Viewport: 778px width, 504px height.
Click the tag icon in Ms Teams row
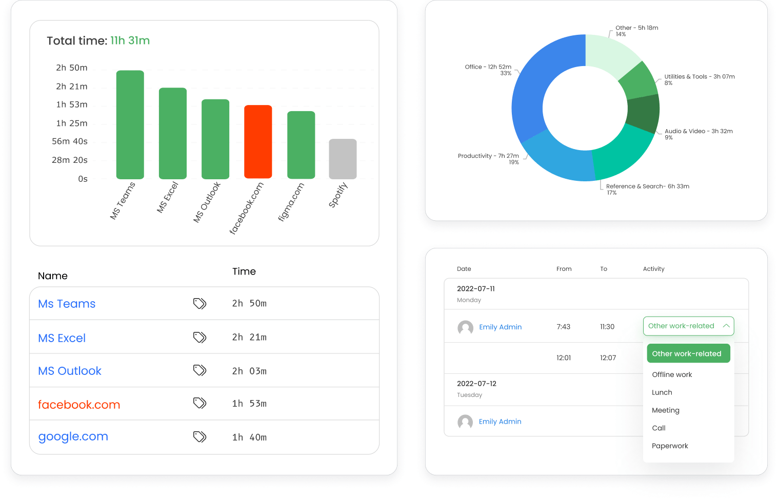point(200,304)
